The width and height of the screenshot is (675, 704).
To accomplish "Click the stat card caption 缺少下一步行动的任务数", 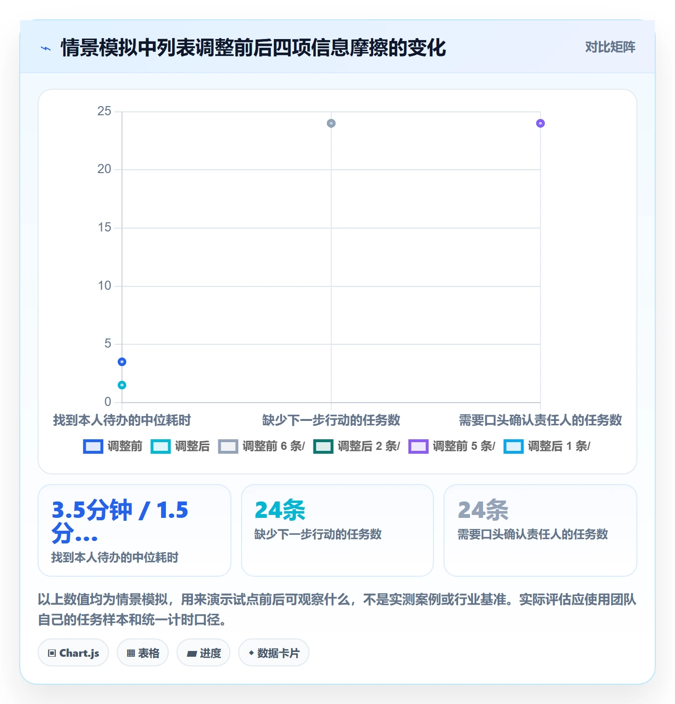I will point(318,534).
